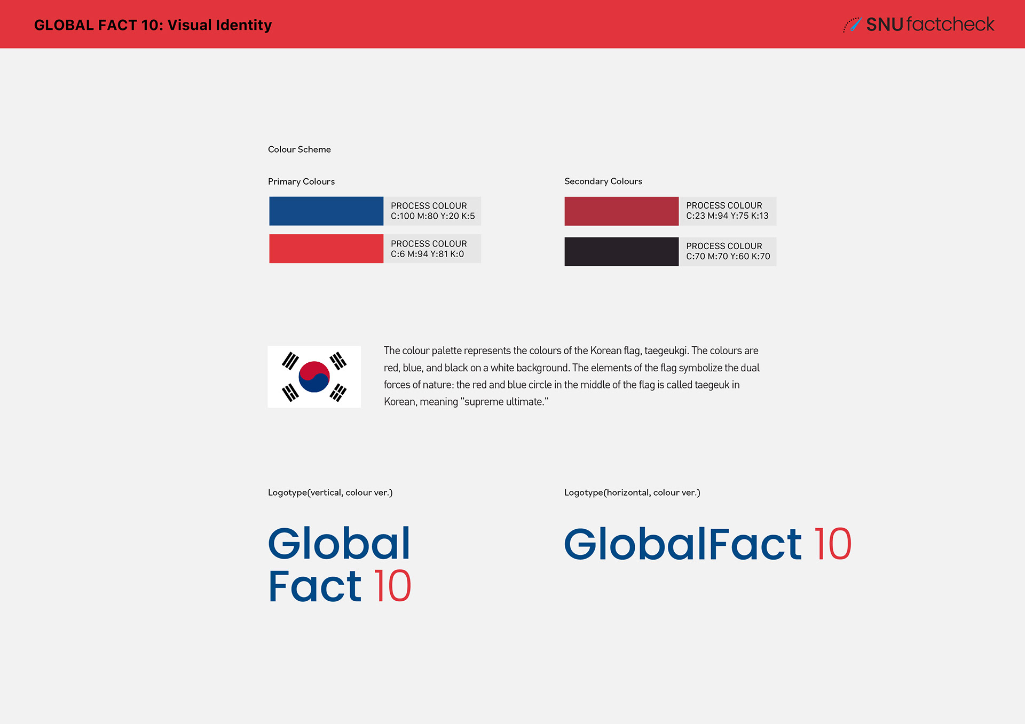Click the 'C:100 M:80 Y:20 K:5' value

(x=433, y=216)
